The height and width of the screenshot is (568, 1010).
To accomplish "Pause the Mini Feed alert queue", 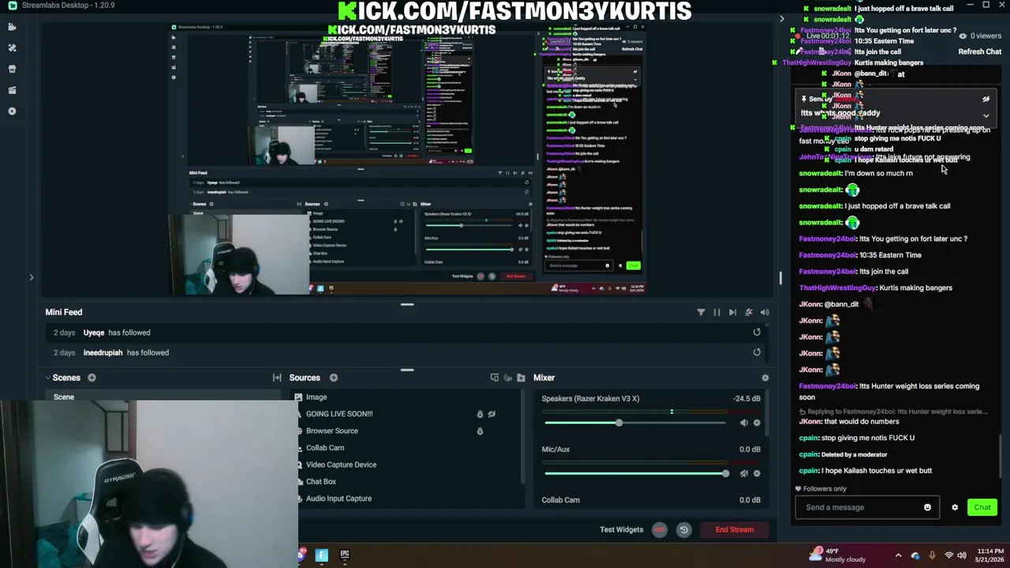I will (716, 312).
